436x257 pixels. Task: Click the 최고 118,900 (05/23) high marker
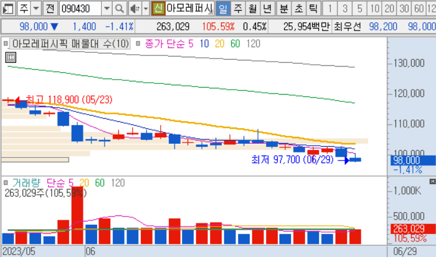(x=69, y=100)
